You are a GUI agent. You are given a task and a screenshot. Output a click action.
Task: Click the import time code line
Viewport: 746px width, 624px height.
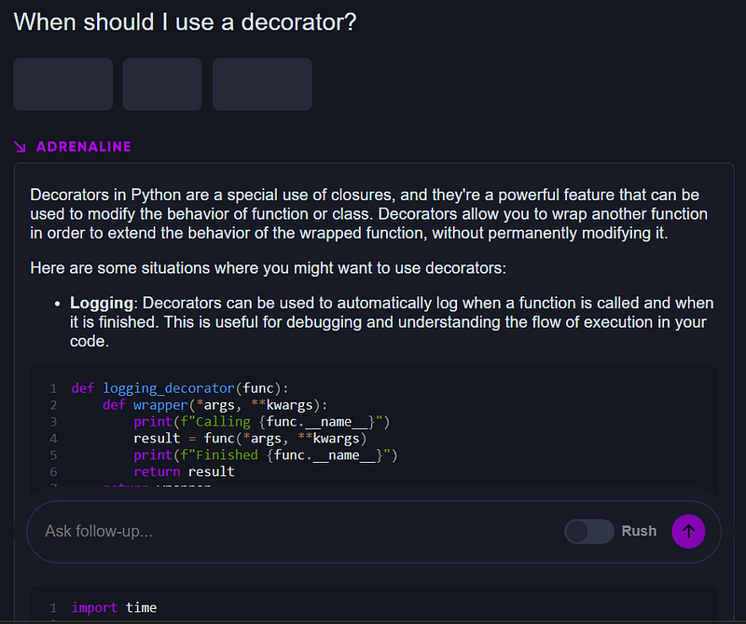point(114,607)
